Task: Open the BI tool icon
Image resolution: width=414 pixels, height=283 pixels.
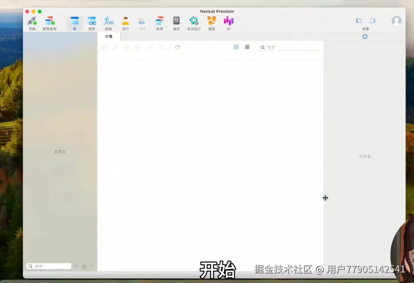Action: (x=228, y=21)
